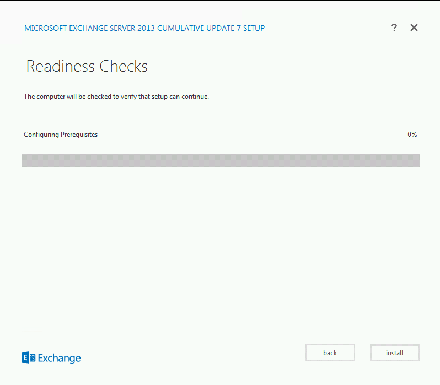Click the readiness check progress bar

[221, 160]
